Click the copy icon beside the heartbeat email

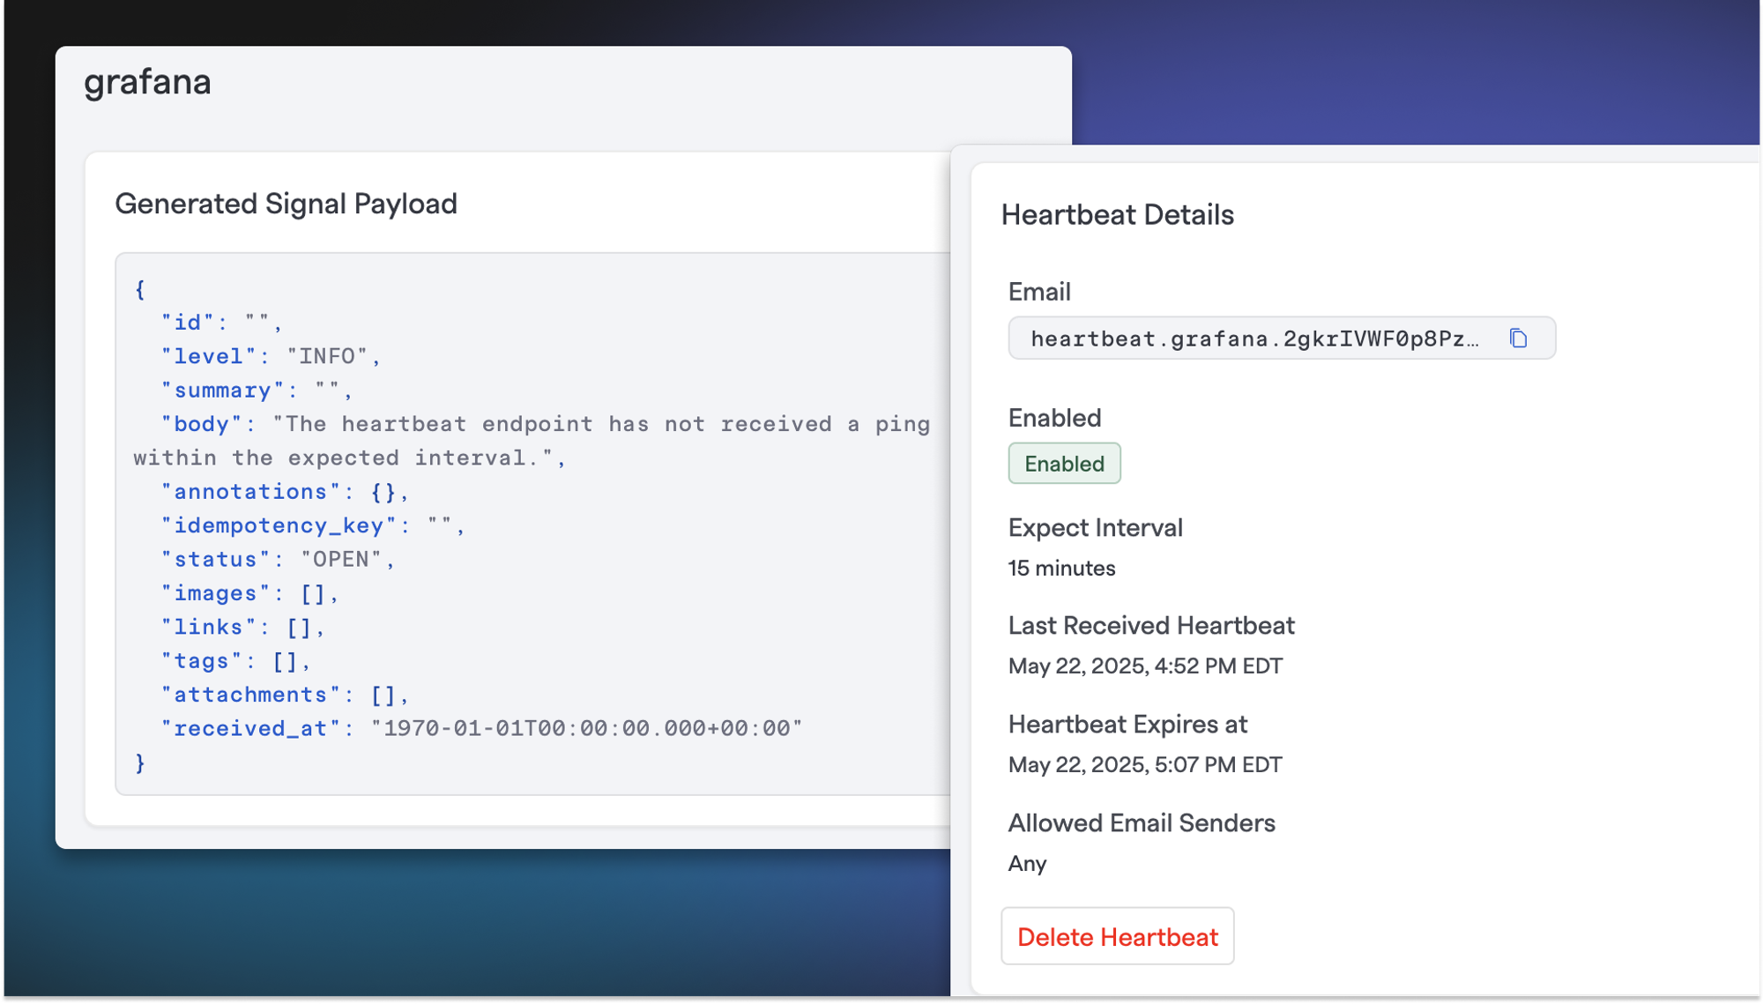pyautogui.click(x=1518, y=338)
